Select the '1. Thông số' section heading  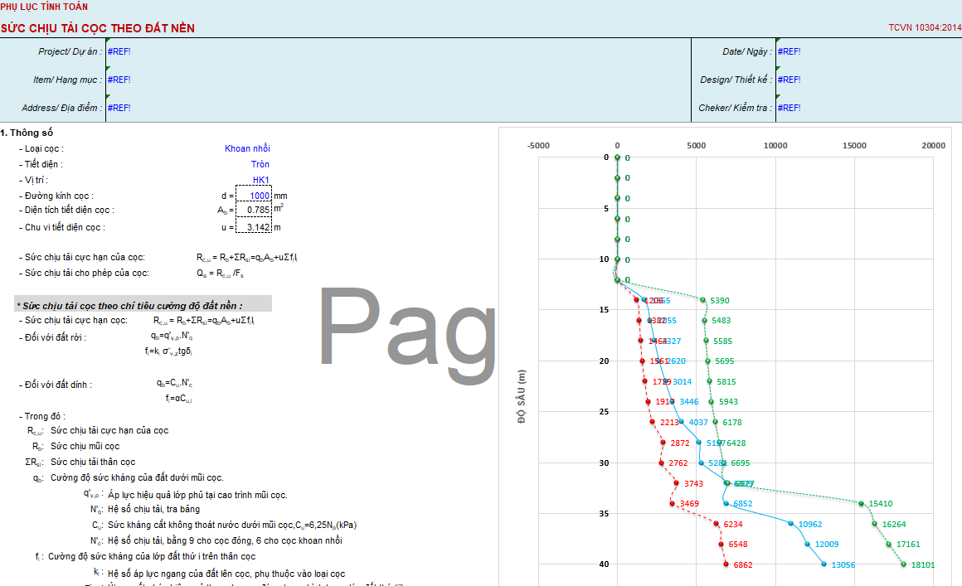27,133
